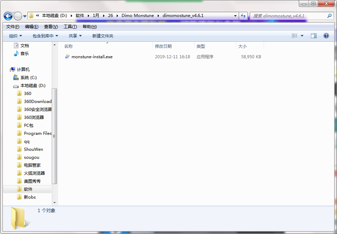Open the qq folder in the tree

[27, 141]
